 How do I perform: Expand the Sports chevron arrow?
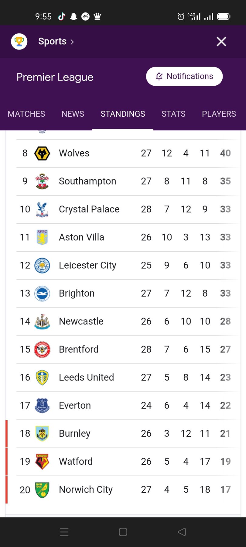click(72, 42)
